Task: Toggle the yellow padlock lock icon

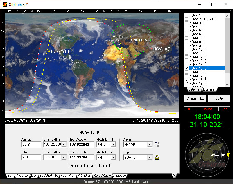Action: click(157, 157)
